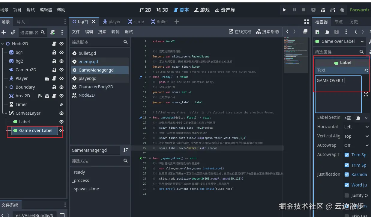Switch to 3D workspace
The width and height of the screenshot is (371, 217).
click(x=162, y=10)
